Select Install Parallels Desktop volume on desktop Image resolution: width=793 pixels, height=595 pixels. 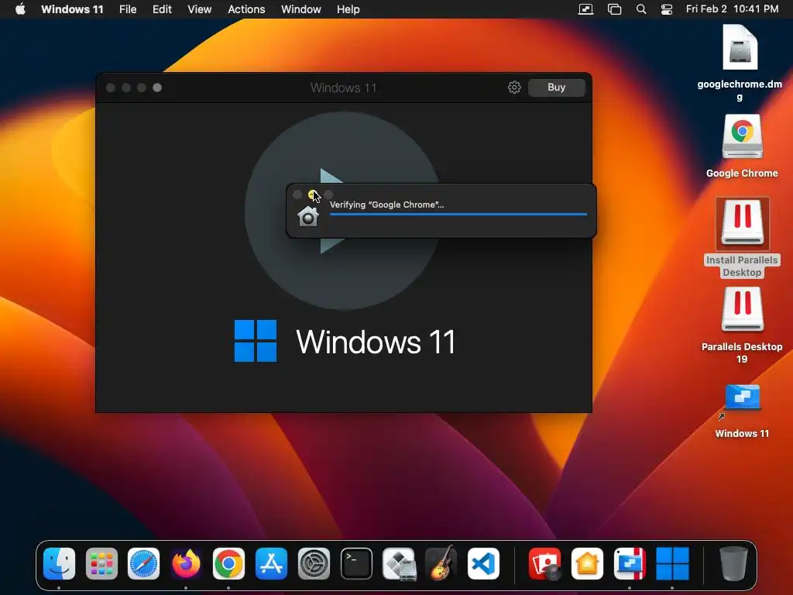point(742,238)
